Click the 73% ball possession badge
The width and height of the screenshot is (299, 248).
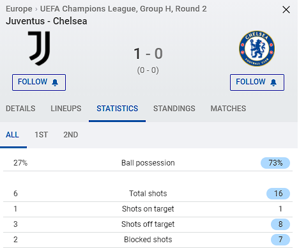pyautogui.click(x=275, y=163)
